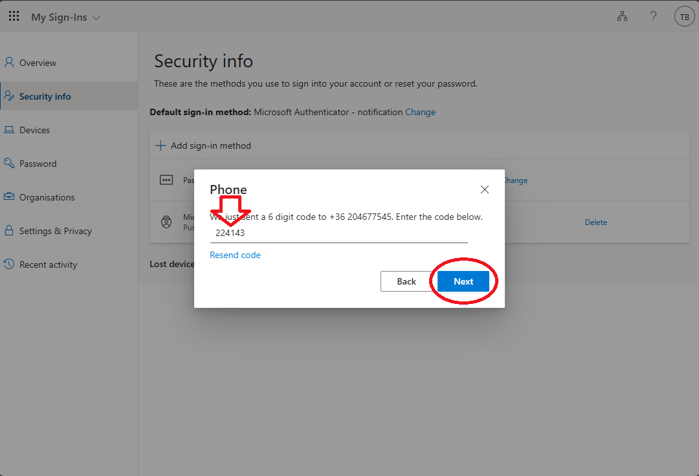Screen dimensions: 699x476
Task: Click the 6 digit code input field
Action: [x=338, y=233]
